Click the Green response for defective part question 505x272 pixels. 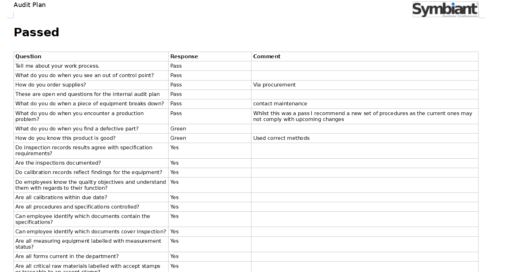pos(178,129)
